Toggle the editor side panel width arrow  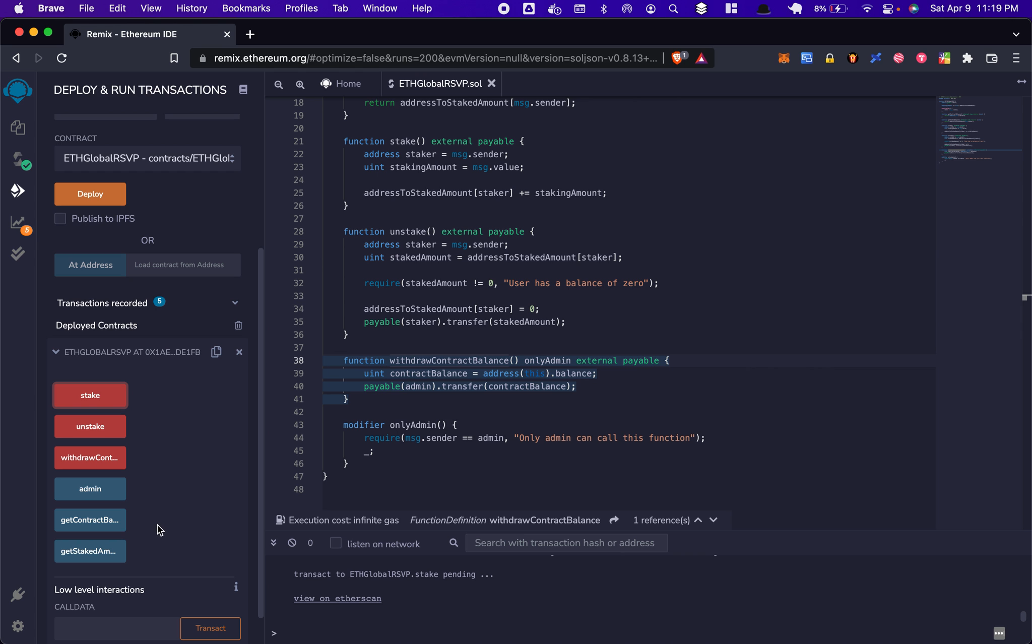tap(1021, 82)
